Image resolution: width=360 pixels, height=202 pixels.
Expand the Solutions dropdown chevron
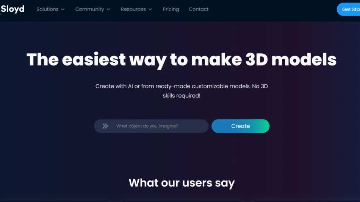tap(63, 9)
